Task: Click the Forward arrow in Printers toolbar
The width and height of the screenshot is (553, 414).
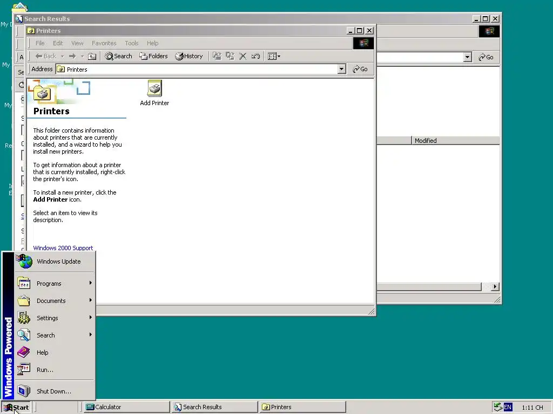Action: pyautogui.click(x=72, y=56)
